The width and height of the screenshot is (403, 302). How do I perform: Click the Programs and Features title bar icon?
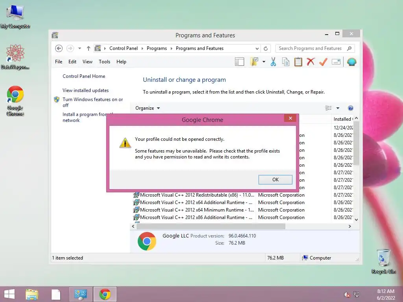coord(55,35)
